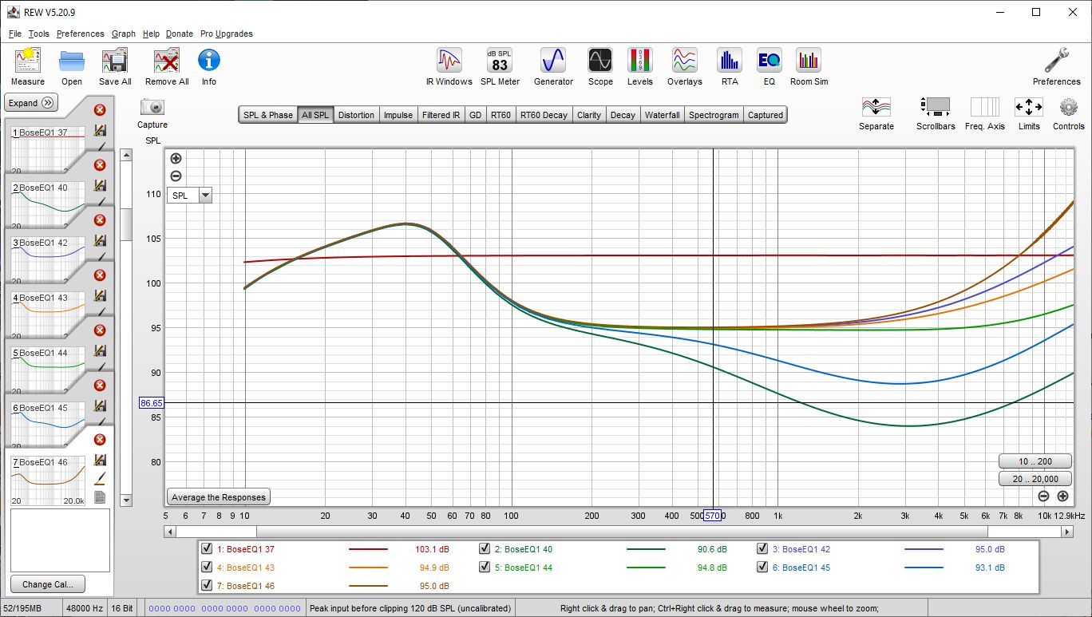Open the File menu
This screenshot has height=617, width=1092.
click(15, 34)
